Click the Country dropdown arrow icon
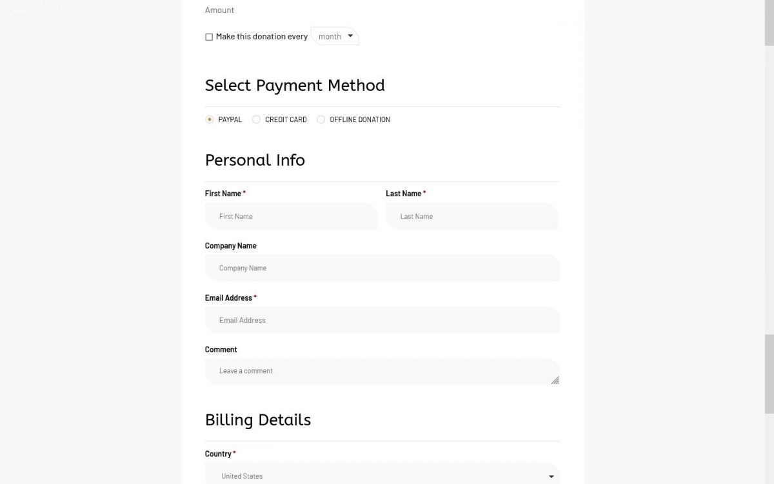774x484 pixels. 551,476
